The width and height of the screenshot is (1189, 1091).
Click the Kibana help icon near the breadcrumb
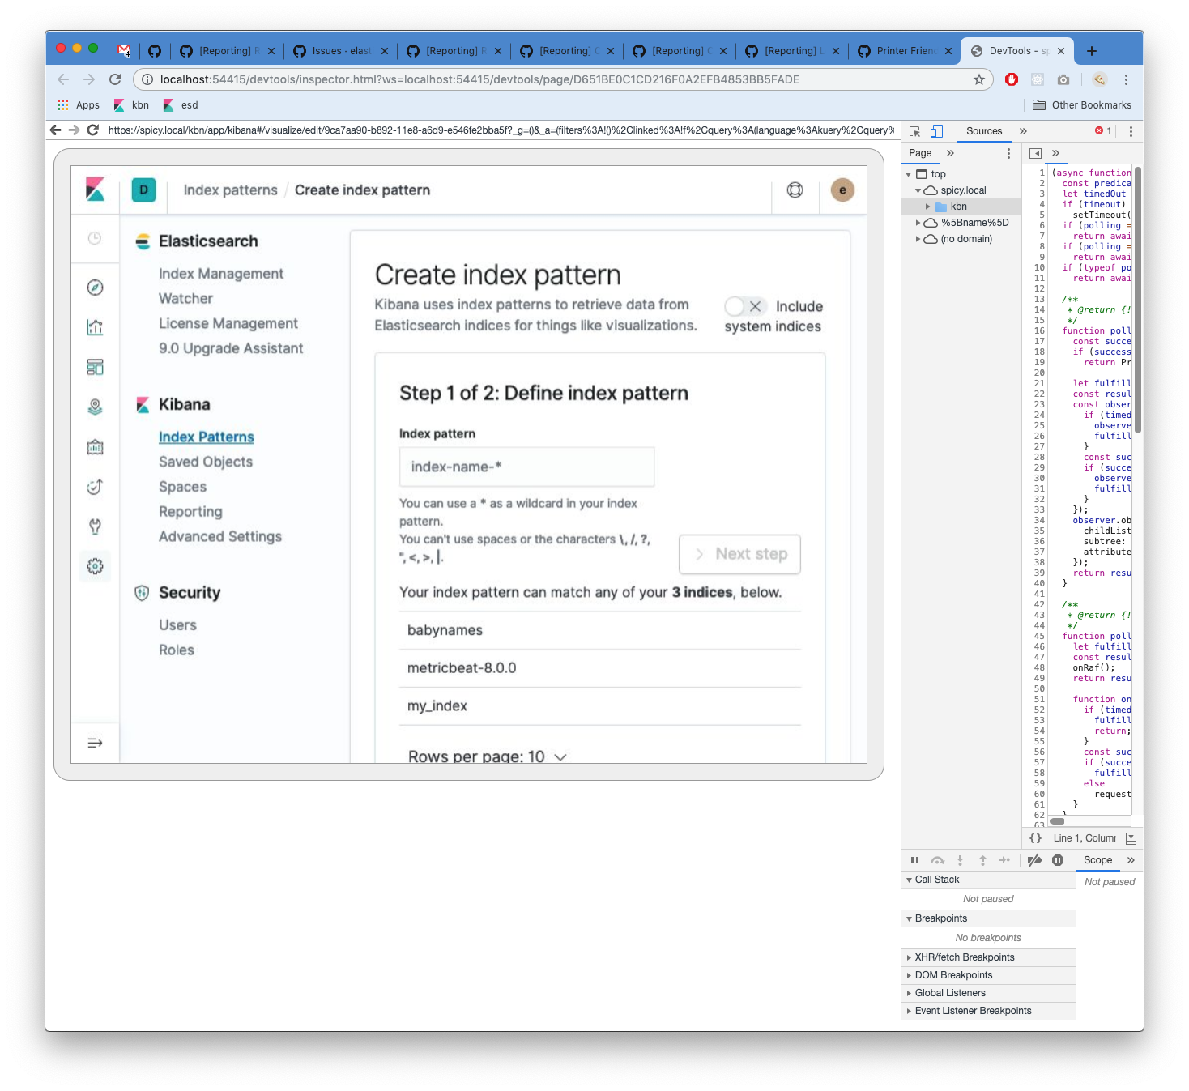(x=795, y=190)
